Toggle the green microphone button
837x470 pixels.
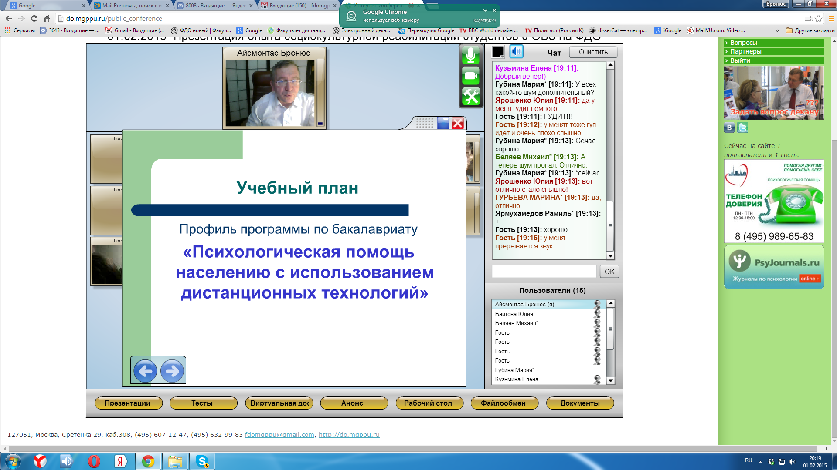(471, 56)
